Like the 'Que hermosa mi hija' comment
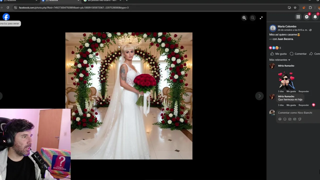The image size is (320, 180). [291, 105]
